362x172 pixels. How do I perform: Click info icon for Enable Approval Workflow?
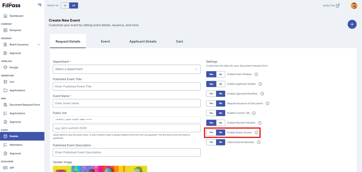point(262,94)
